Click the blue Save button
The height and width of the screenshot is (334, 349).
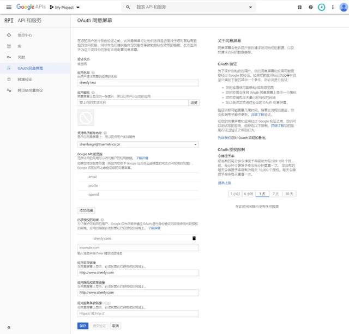click(x=83, y=326)
